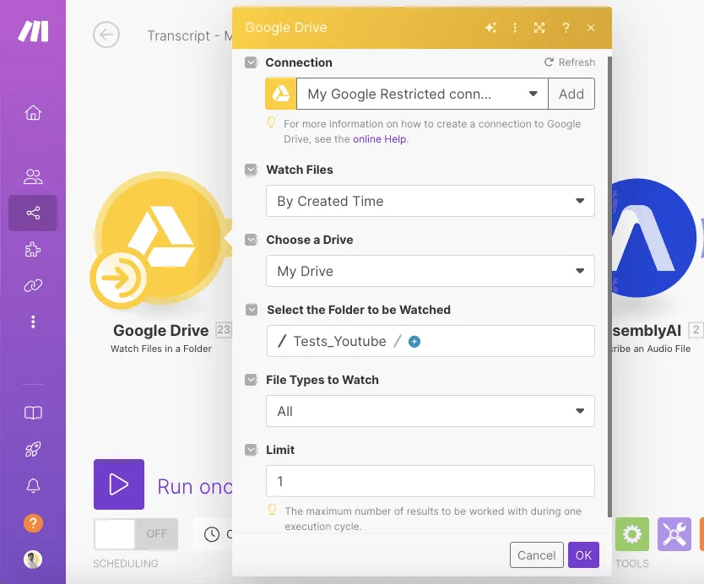Click the Run once play button
This screenshot has width=704, height=584.
coord(119,484)
